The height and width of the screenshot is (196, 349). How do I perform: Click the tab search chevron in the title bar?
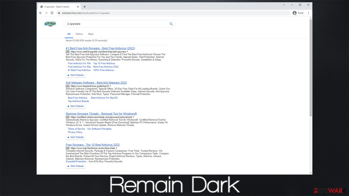[284, 5]
